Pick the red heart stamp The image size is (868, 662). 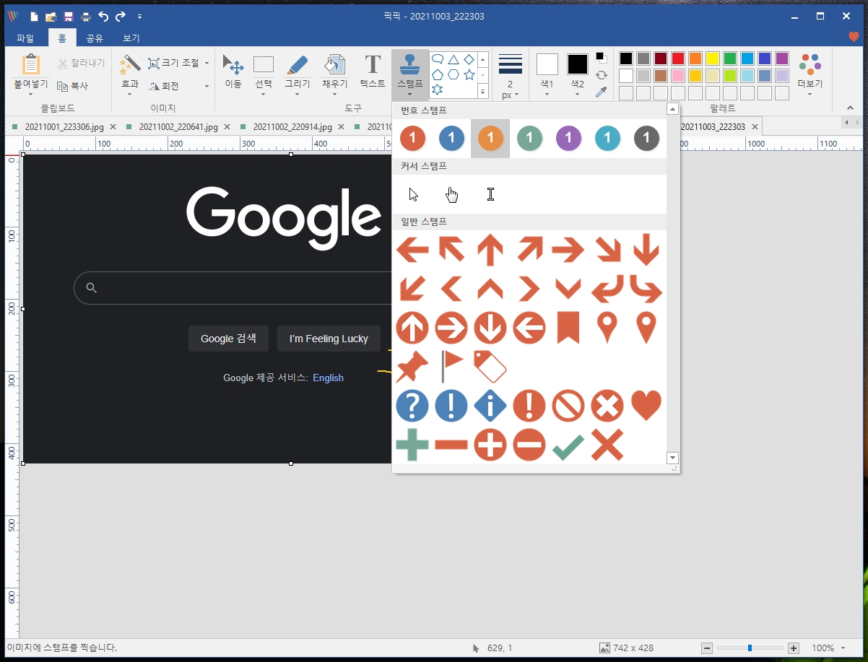646,406
